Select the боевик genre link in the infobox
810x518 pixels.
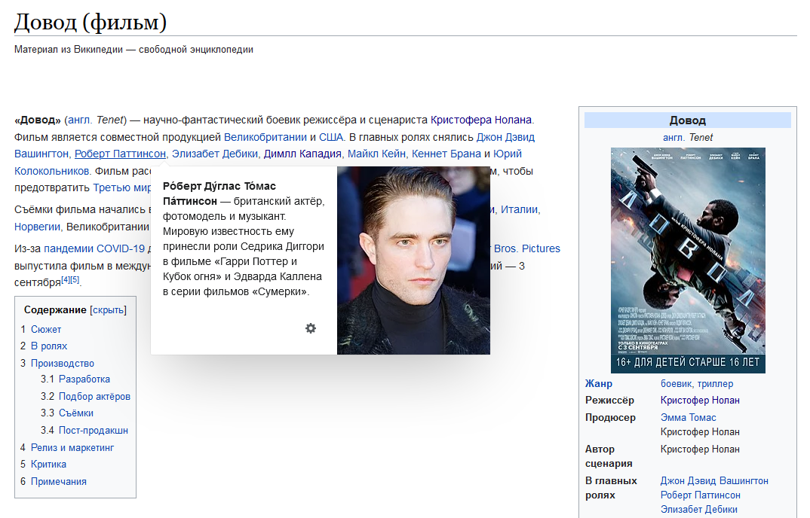tap(676, 383)
